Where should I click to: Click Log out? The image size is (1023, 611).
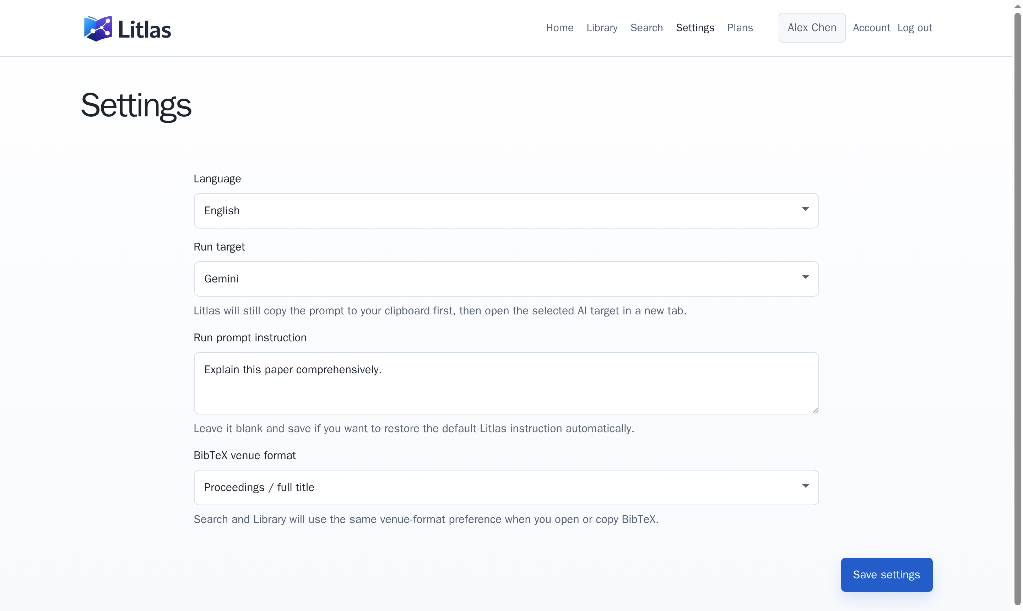(x=914, y=28)
